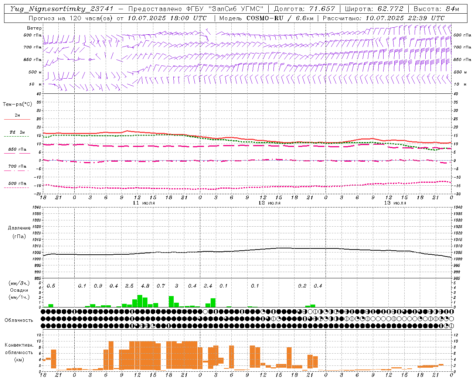Click 'Рассчитано: 10.07.2025 22:39 UTC' timestamp

click(384, 18)
